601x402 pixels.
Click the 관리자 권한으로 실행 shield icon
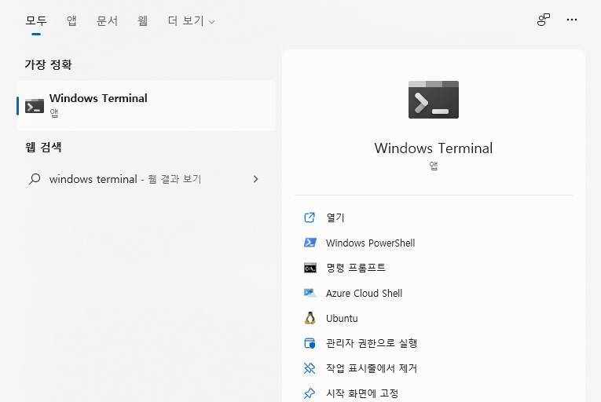pyautogui.click(x=310, y=343)
